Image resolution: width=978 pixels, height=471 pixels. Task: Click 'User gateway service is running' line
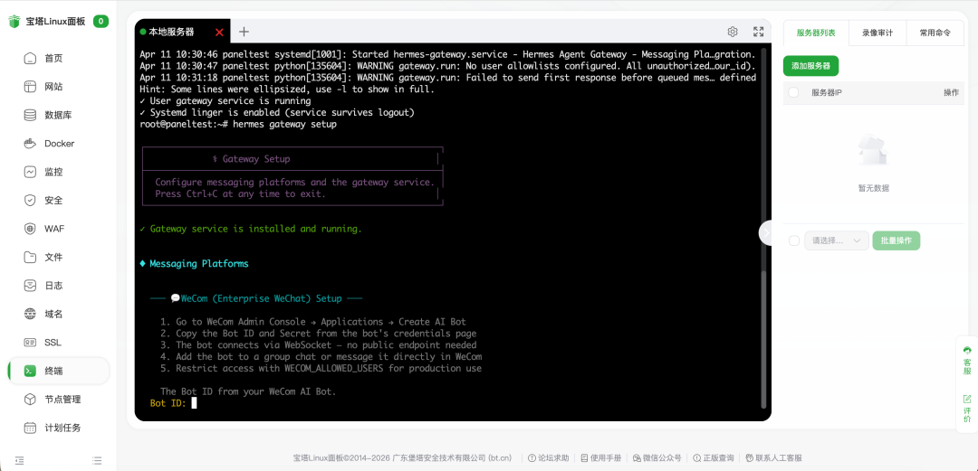pyautogui.click(x=225, y=101)
